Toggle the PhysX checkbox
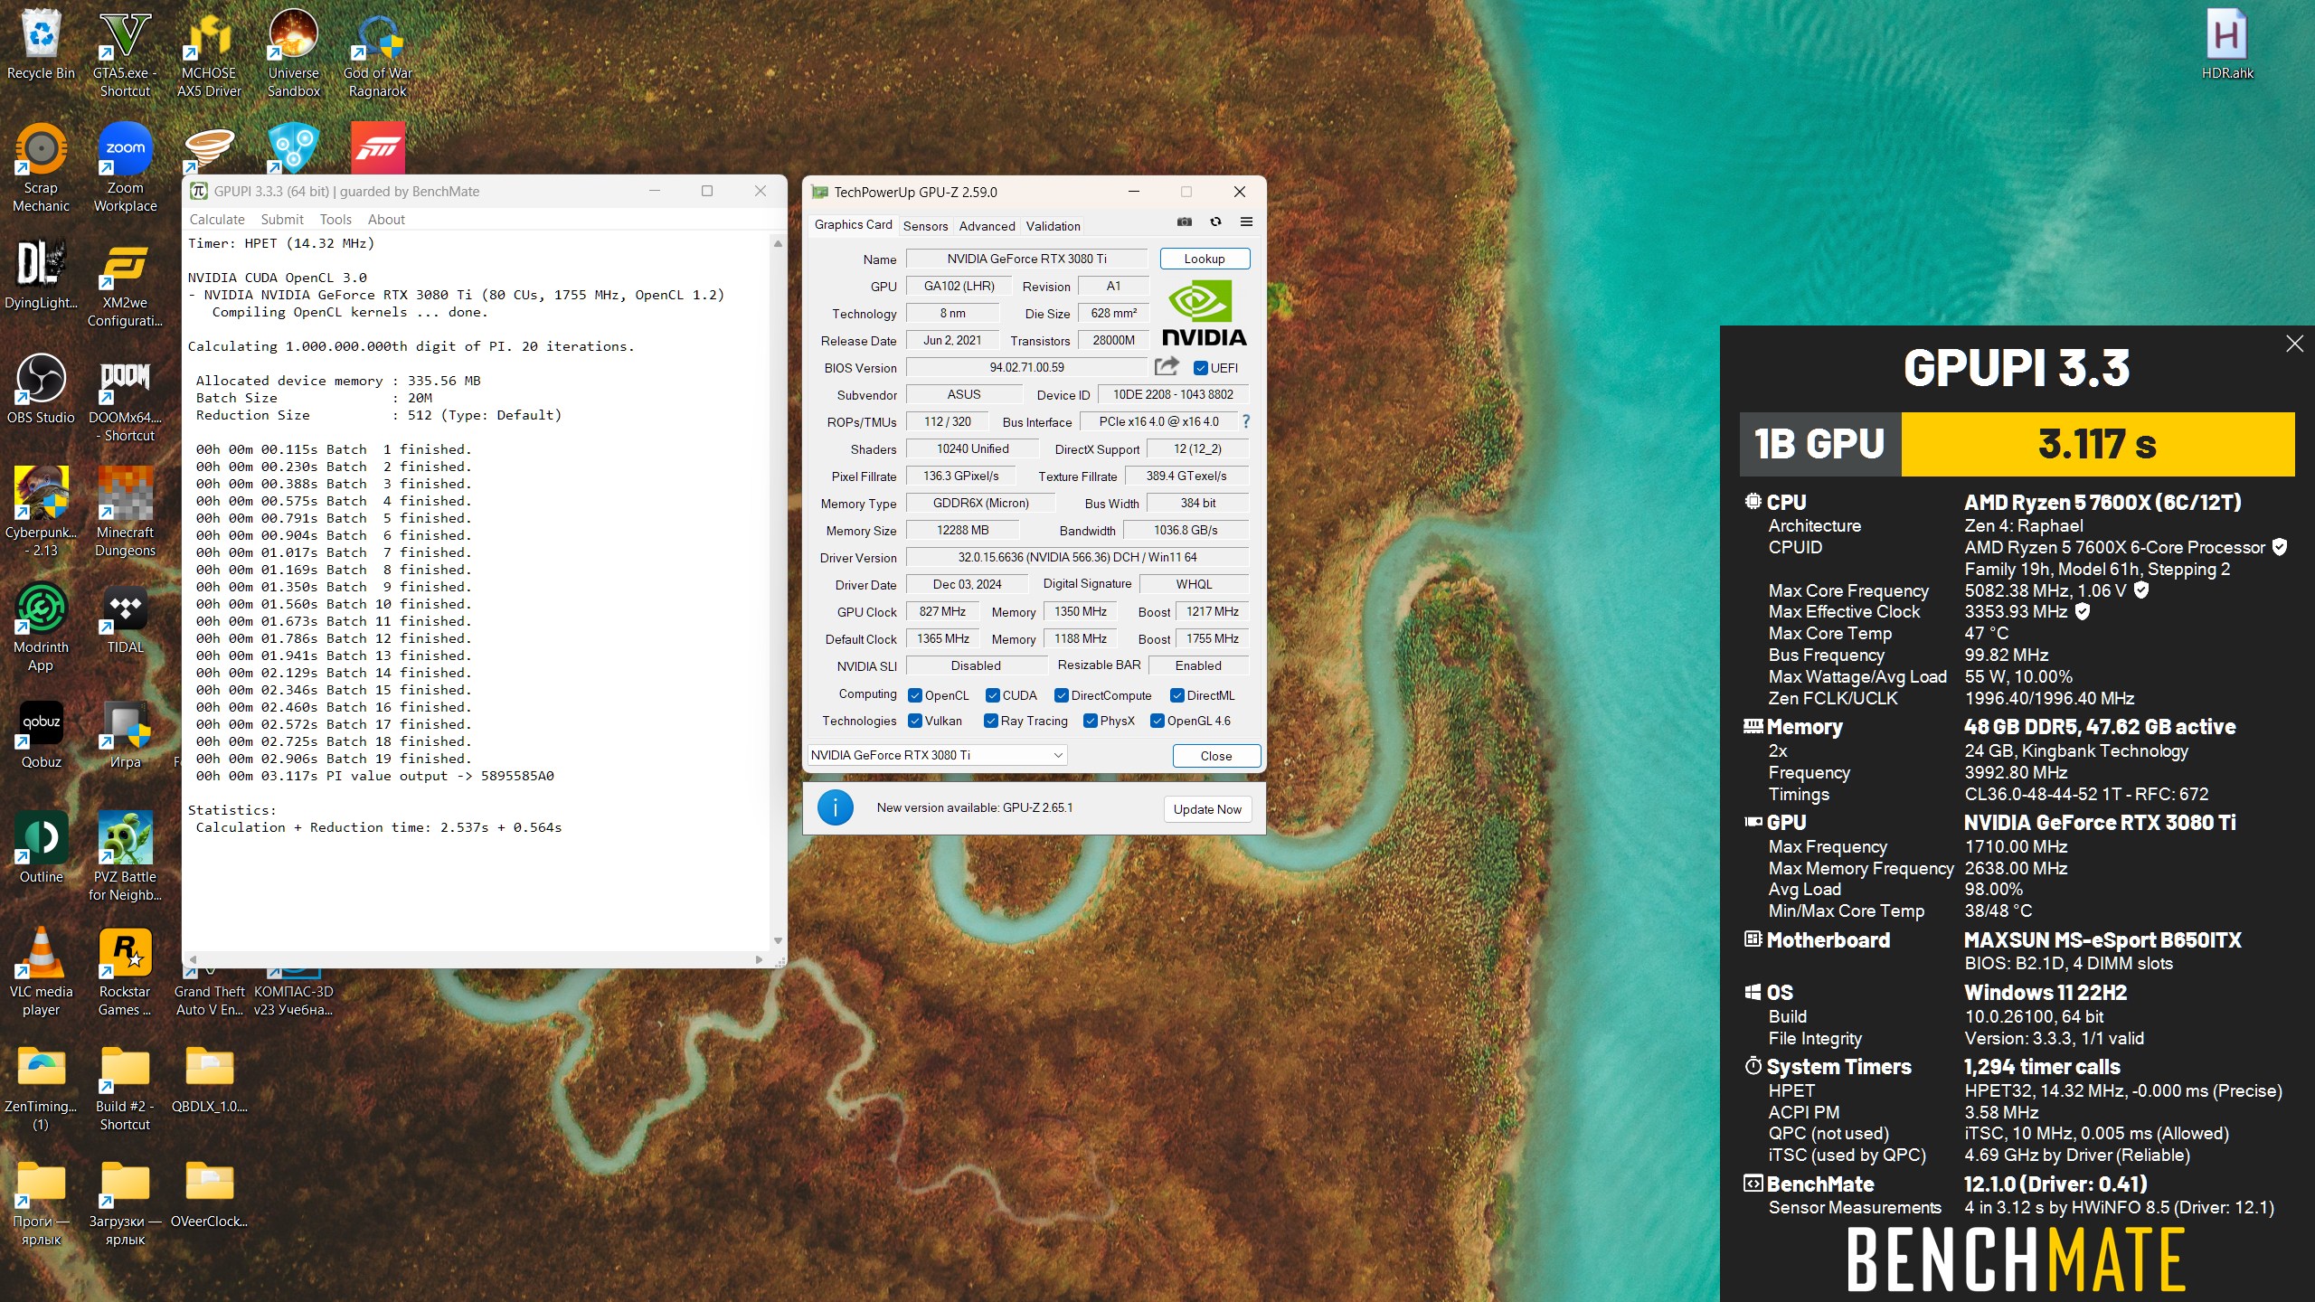 pos(1091,721)
